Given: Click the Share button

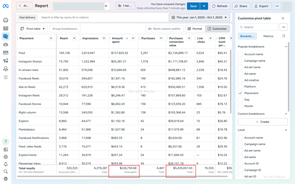Looking at the screenshot, I should coord(241,6).
